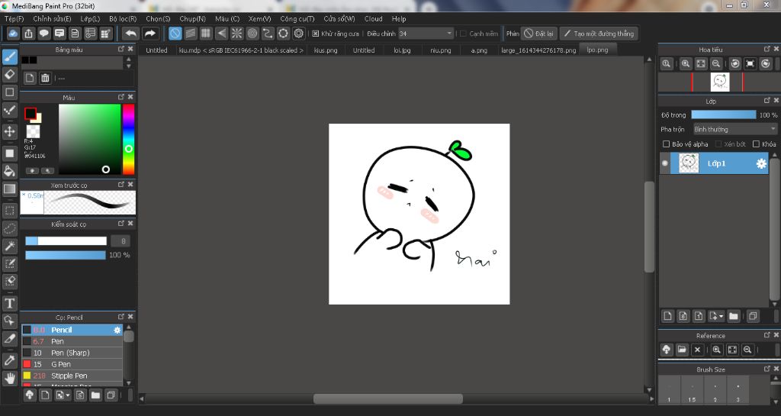The image size is (781, 416).
Task: Open the Pha trộn blending mode dropdown
Action: click(x=735, y=129)
